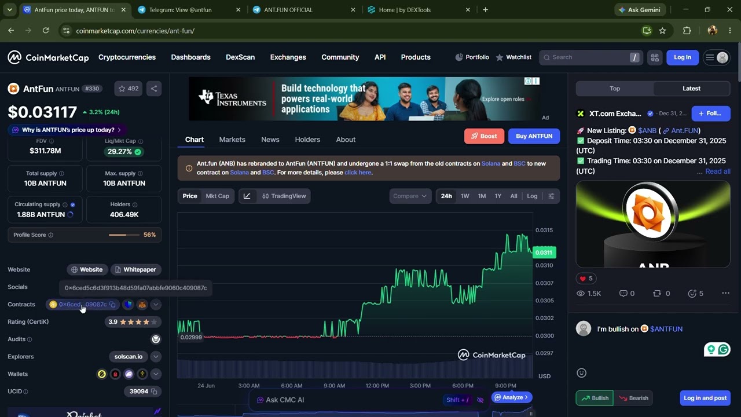Open the Markets tab

tap(232, 140)
